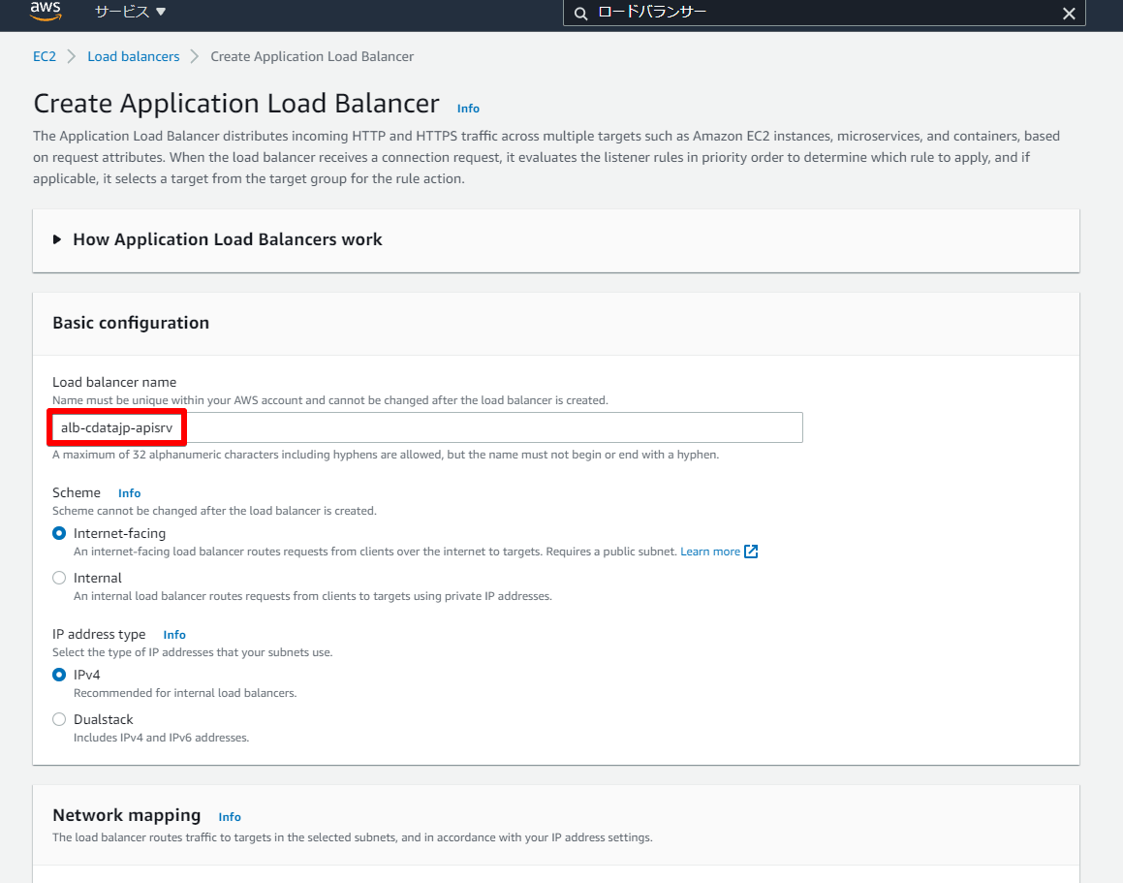Choose the IPv4 address type
The height and width of the screenshot is (883, 1123).
[x=59, y=675]
